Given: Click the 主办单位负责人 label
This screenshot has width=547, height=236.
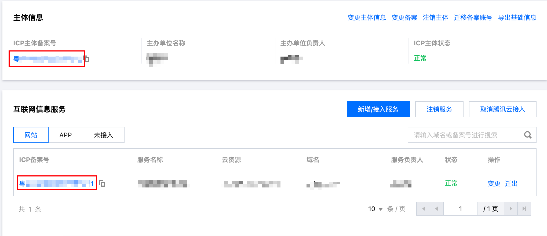Looking at the screenshot, I should (x=302, y=43).
